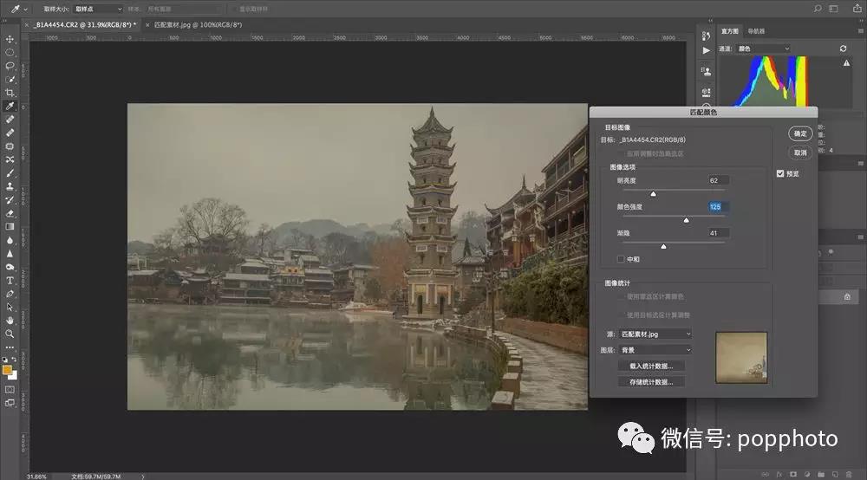Image resolution: width=867 pixels, height=480 pixels.
Task: Select the Crop tool
Action: 10,92
